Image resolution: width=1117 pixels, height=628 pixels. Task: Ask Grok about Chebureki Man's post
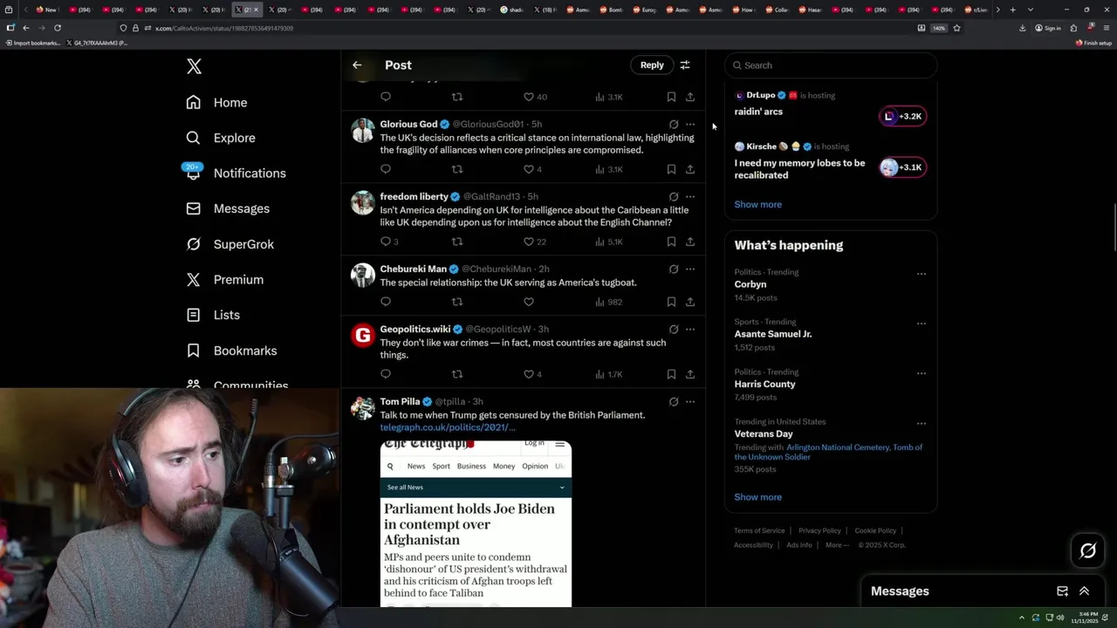[674, 269]
